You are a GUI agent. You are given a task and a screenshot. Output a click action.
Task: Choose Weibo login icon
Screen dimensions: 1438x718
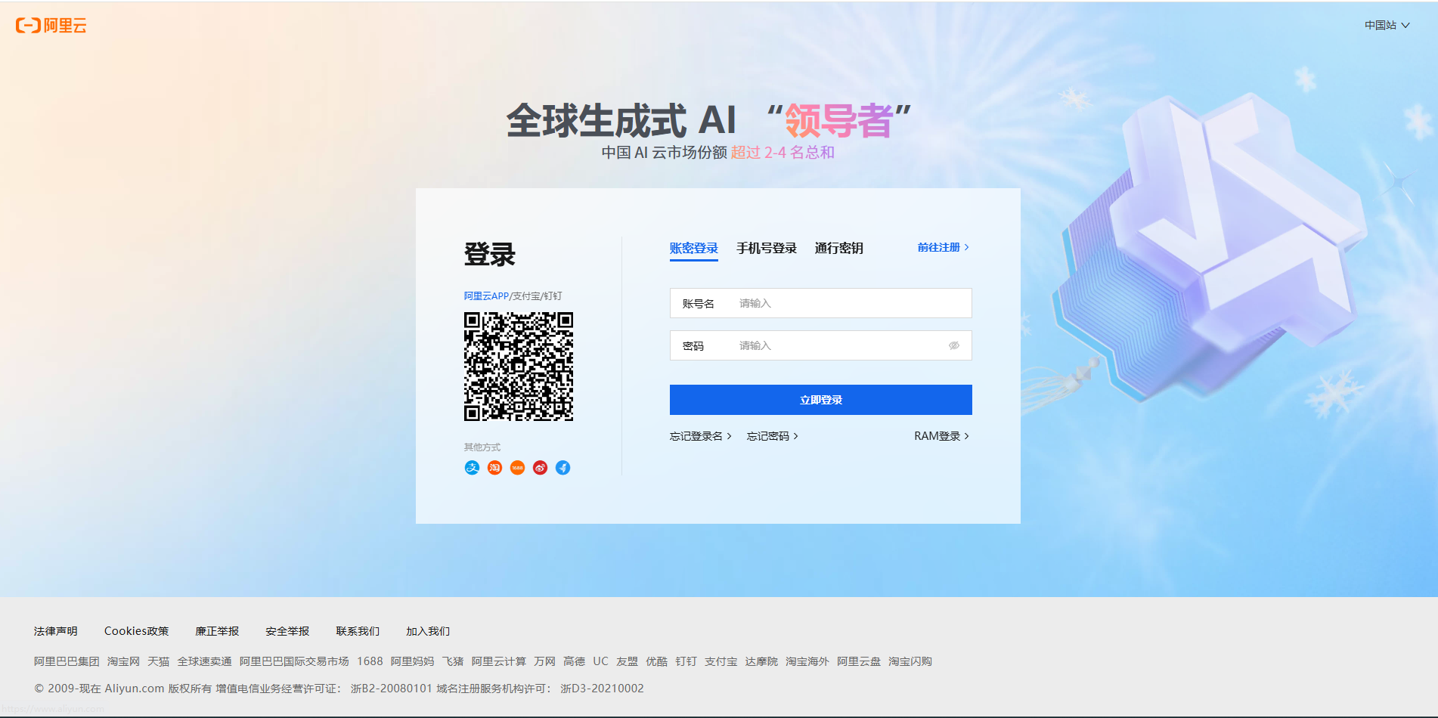[540, 467]
